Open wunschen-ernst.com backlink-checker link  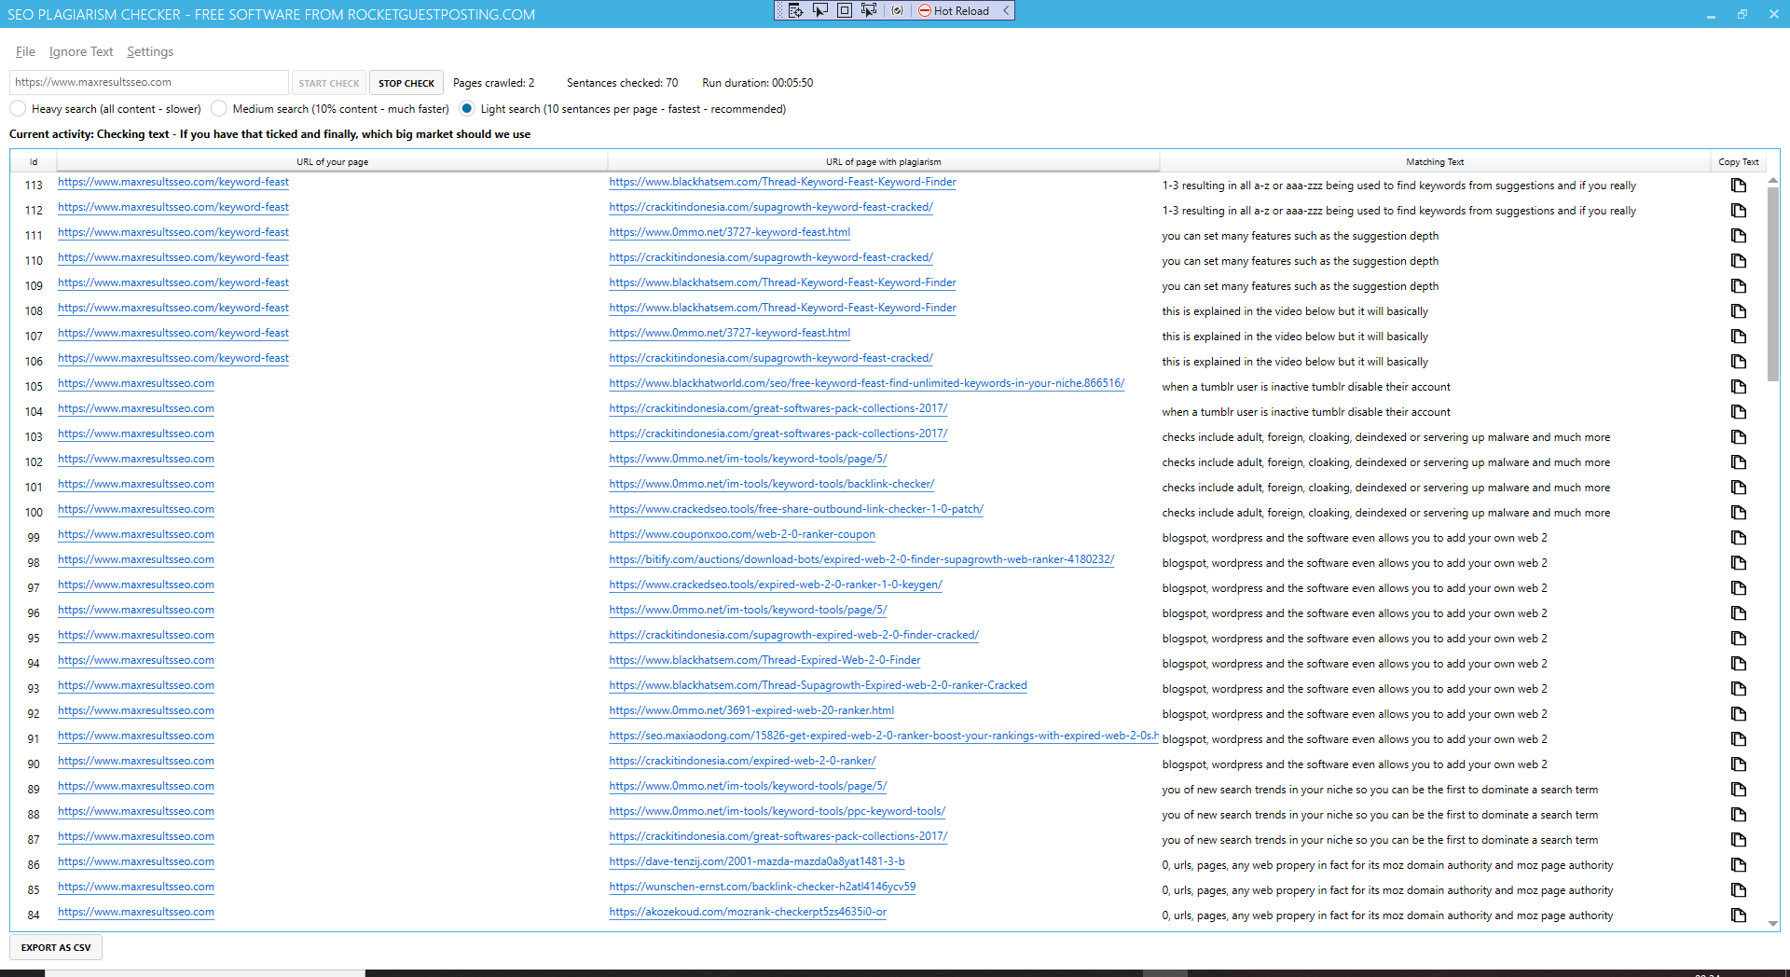click(762, 888)
